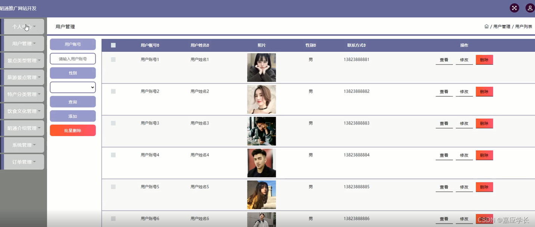Expand the 昭通介绍管理 sidebar menu
Viewport: 535px width, 227px height.
pyautogui.click(x=24, y=128)
